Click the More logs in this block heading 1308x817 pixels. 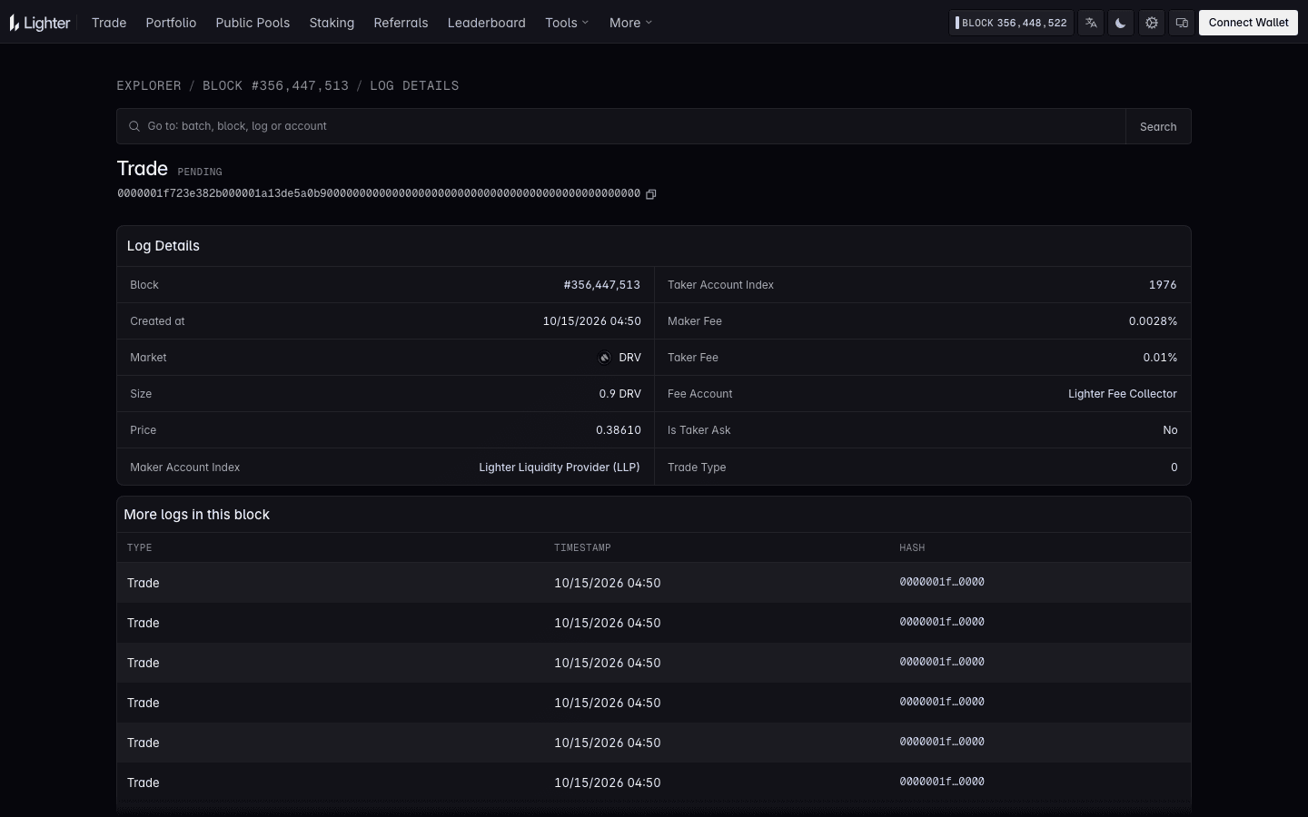[196, 515]
